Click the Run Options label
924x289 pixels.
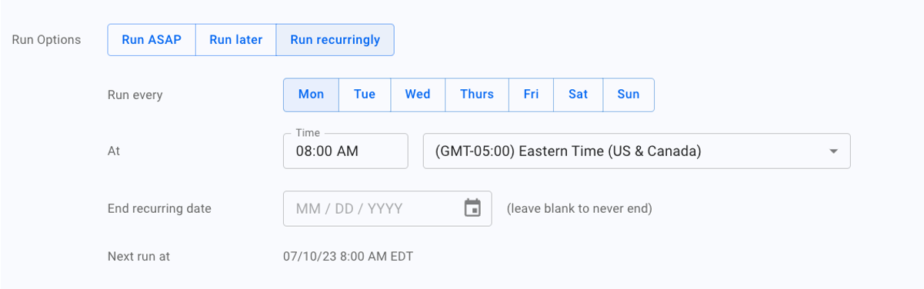[46, 40]
